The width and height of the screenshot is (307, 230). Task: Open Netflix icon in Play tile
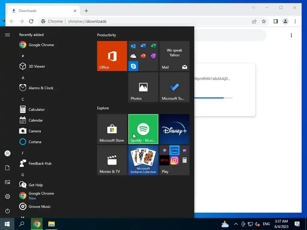tap(165, 161)
